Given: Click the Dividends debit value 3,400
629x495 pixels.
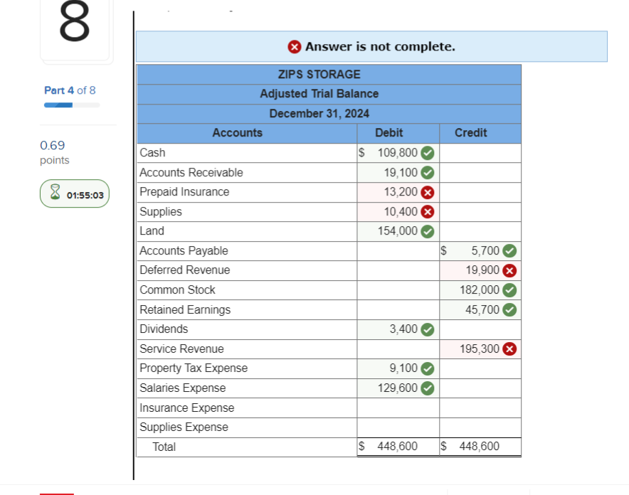Looking at the screenshot, I should click(x=403, y=329).
